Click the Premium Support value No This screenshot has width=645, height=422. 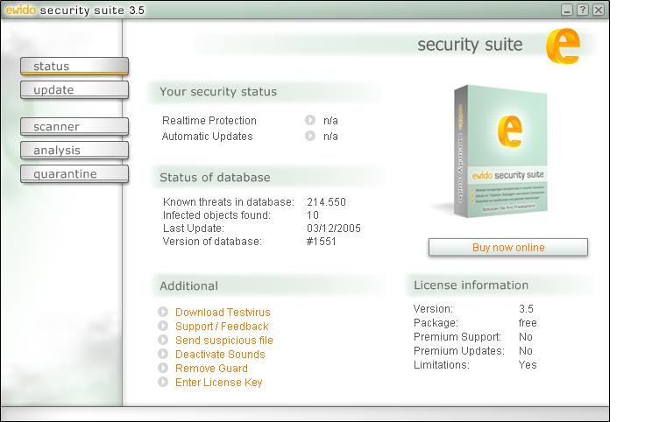tap(525, 336)
